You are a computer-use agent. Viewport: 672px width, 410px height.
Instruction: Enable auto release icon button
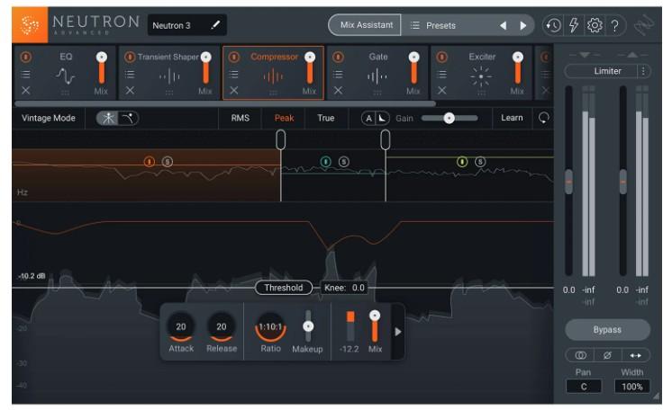tap(382, 119)
